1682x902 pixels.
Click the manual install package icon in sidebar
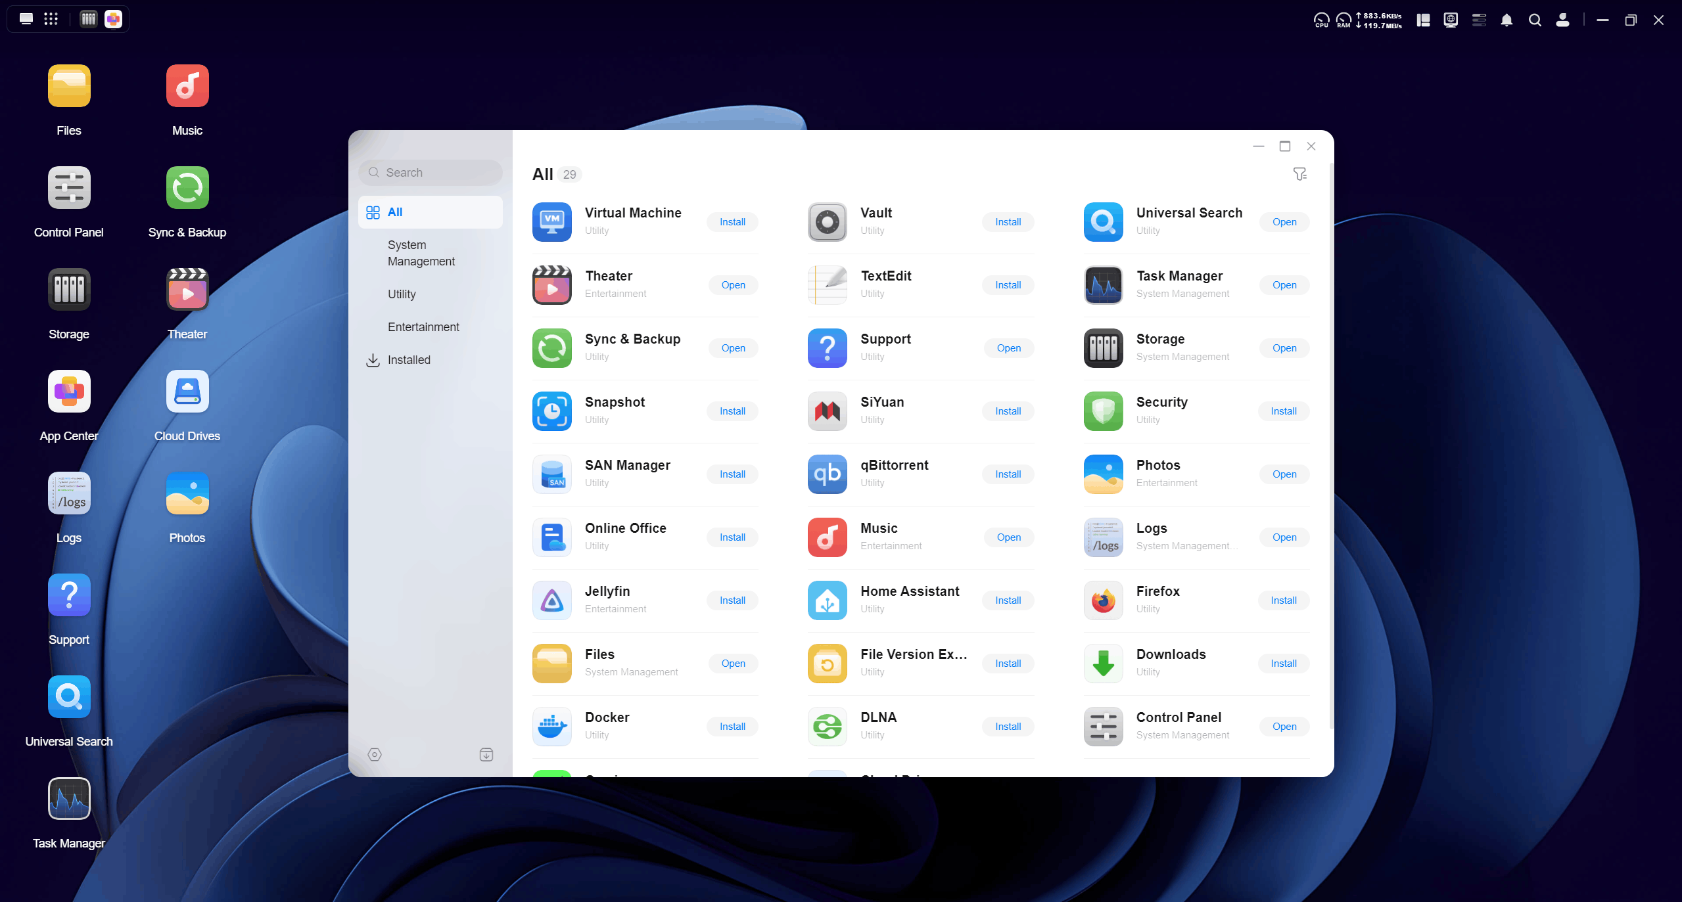coord(486,754)
